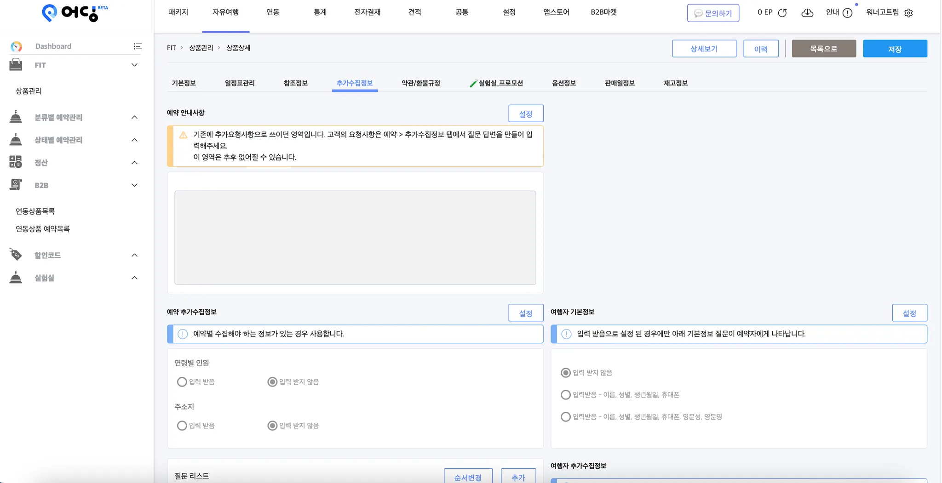Select 입력 받음 for 연령별 인원
The width and height of the screenshot is (942, 483).
click(182, 382)
